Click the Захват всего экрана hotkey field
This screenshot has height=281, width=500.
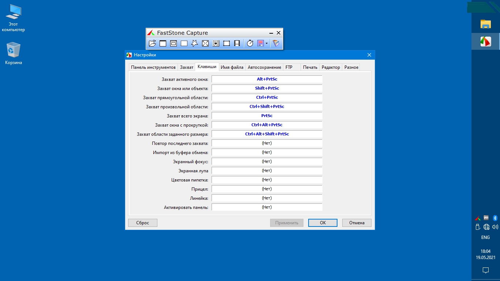coord(267,116)
